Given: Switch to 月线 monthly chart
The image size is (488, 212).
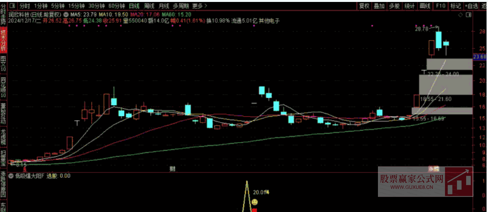Looking at the screenshot, I should coord(163,6).
